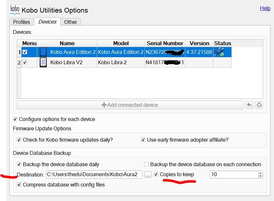Click the connected status icon for Aura
274x201 pixels.
(220, 52)
